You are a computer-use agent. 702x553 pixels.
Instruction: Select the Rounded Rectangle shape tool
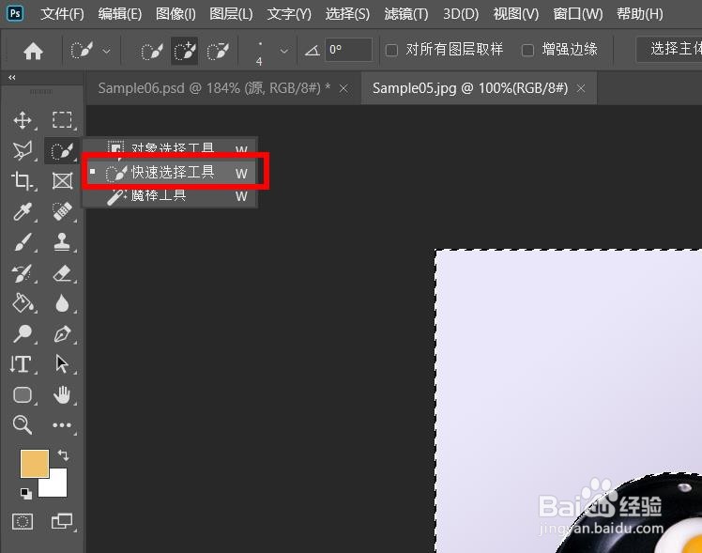(x=23, y=395)
